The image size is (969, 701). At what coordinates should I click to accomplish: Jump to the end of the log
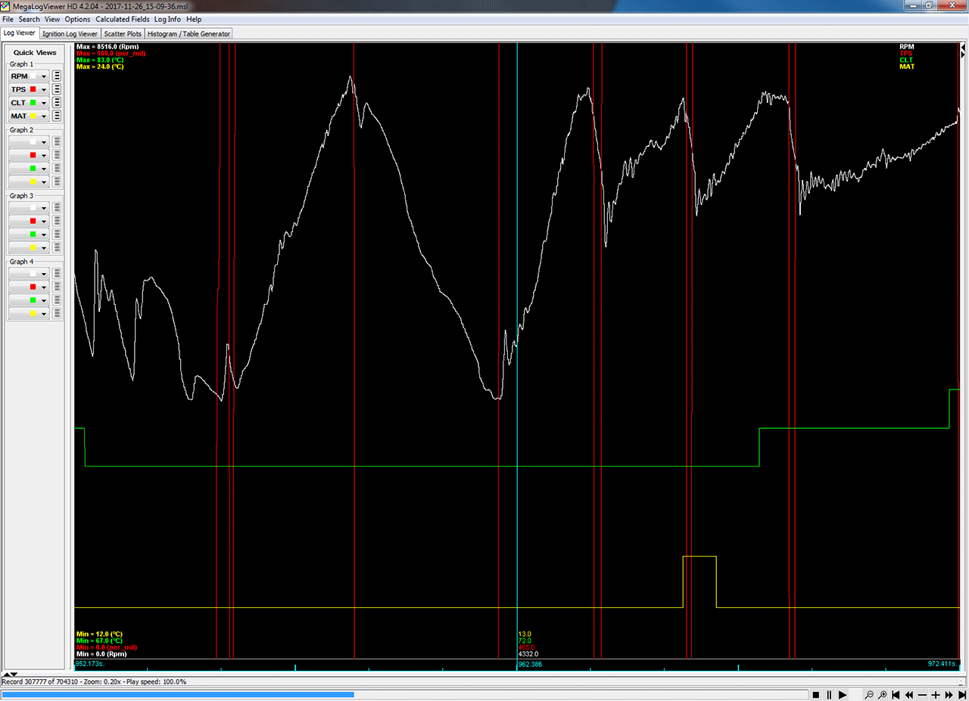[x=962, y=695]
